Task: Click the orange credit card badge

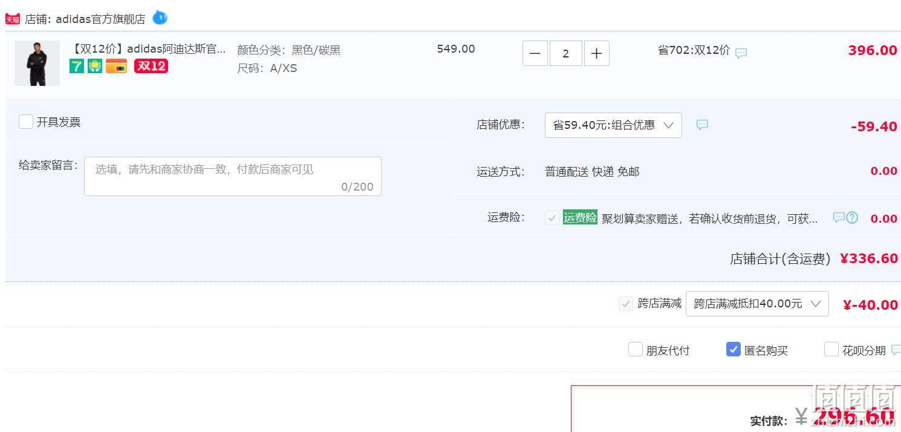Action: (116, 66)
